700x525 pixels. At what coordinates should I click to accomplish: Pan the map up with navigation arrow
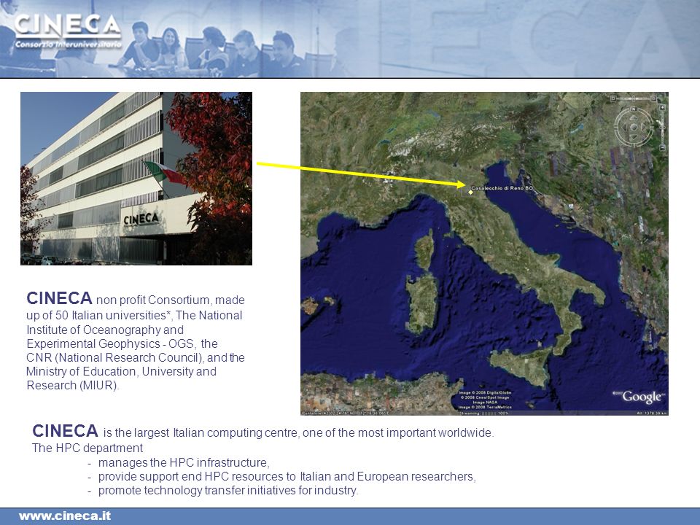[634, 118]
